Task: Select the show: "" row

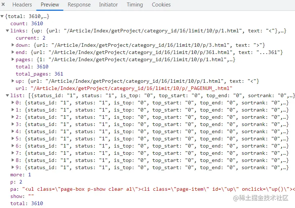Action: (22, 196)
